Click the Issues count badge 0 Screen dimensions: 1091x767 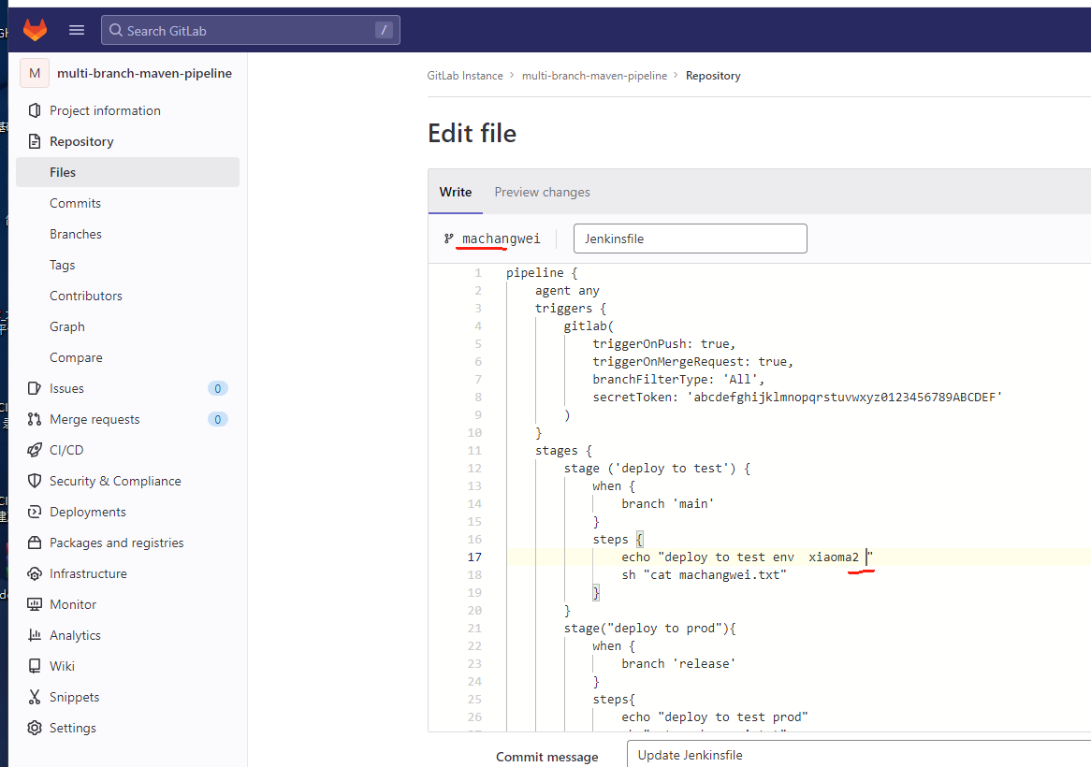click(x=218, y=388)
